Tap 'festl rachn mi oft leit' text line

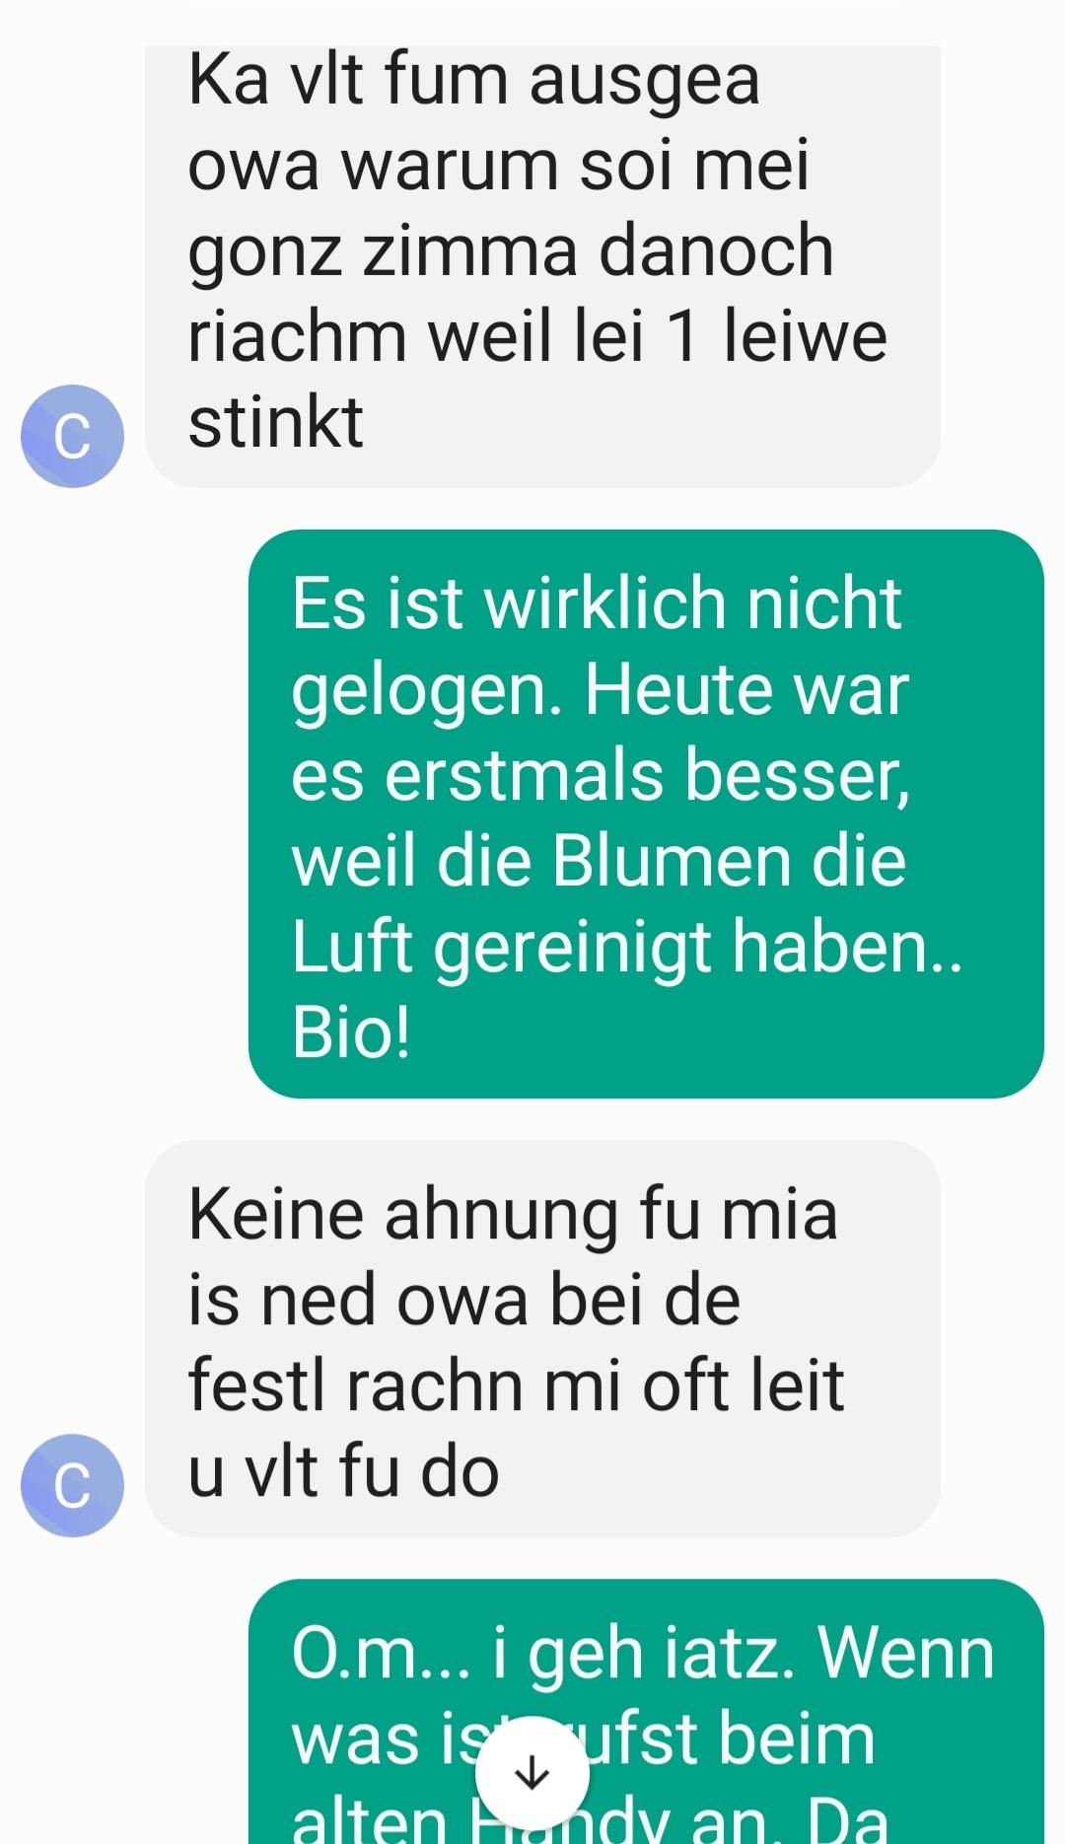tap(516, 1384)
